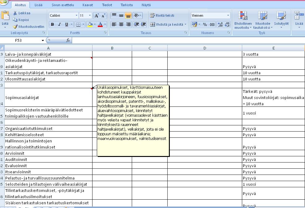This screenshot has height=208, width=305.
Task: Decrease decimal places icon
Action: point(227,24)
